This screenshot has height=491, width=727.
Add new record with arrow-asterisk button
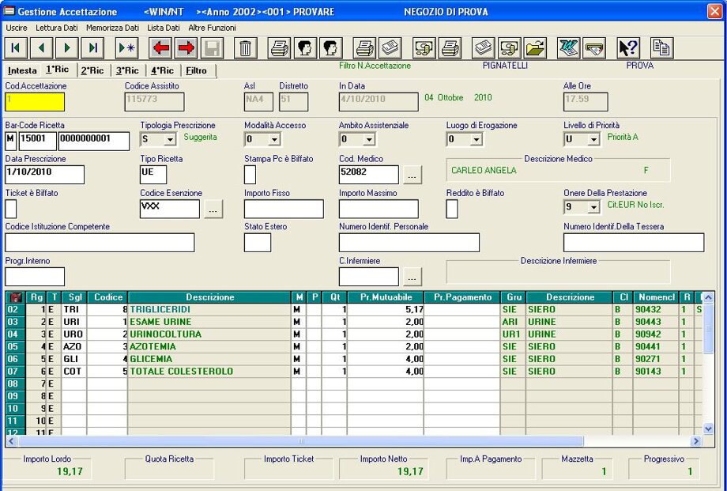click(126, 47)
